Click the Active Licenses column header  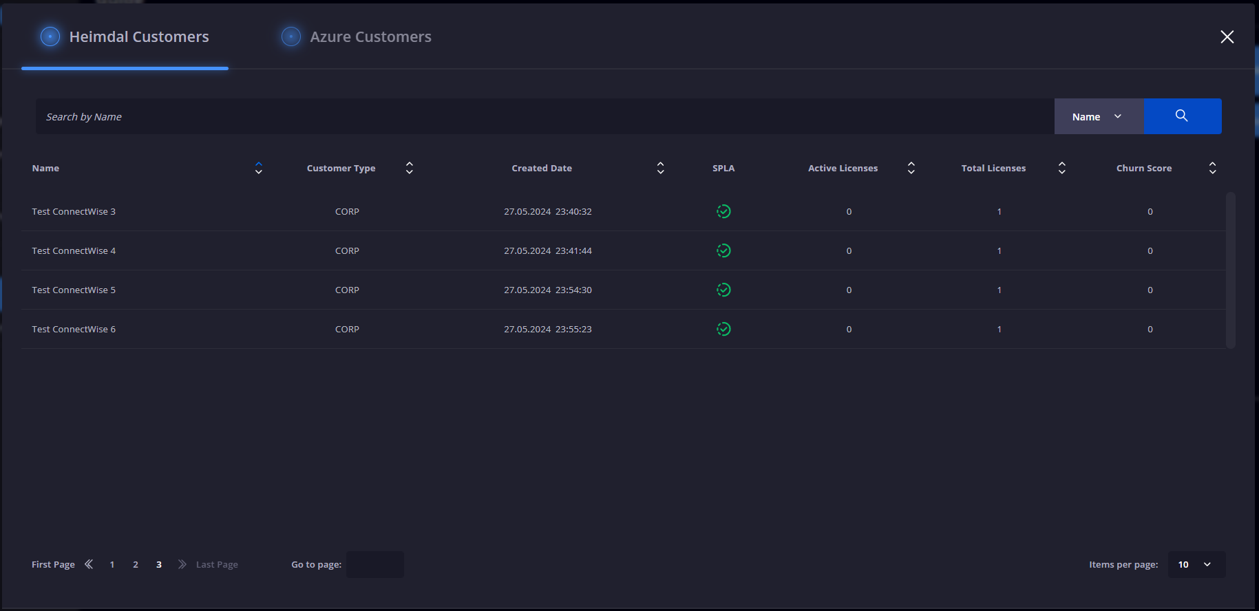pos(843,168)
